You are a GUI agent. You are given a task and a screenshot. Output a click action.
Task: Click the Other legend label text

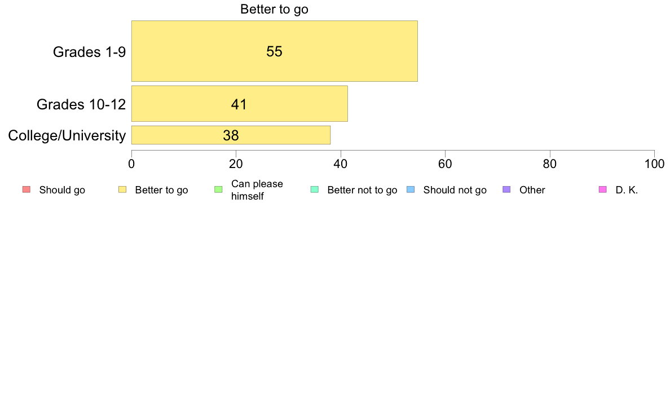(x=532, y=190)
